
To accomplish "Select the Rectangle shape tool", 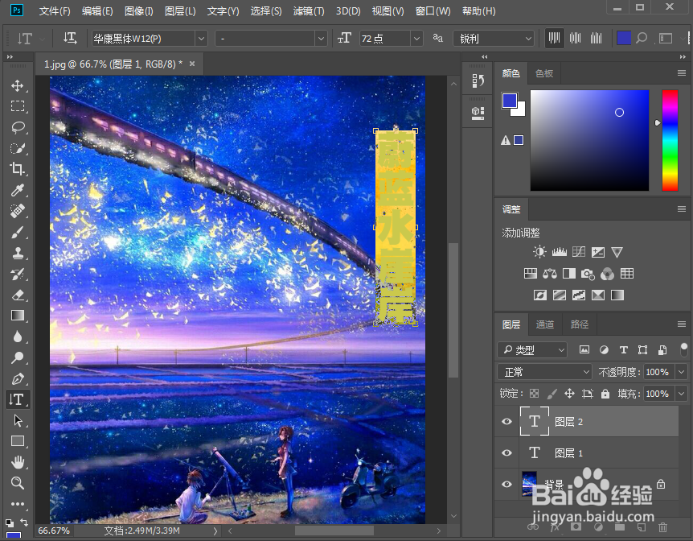I will 18,441.
